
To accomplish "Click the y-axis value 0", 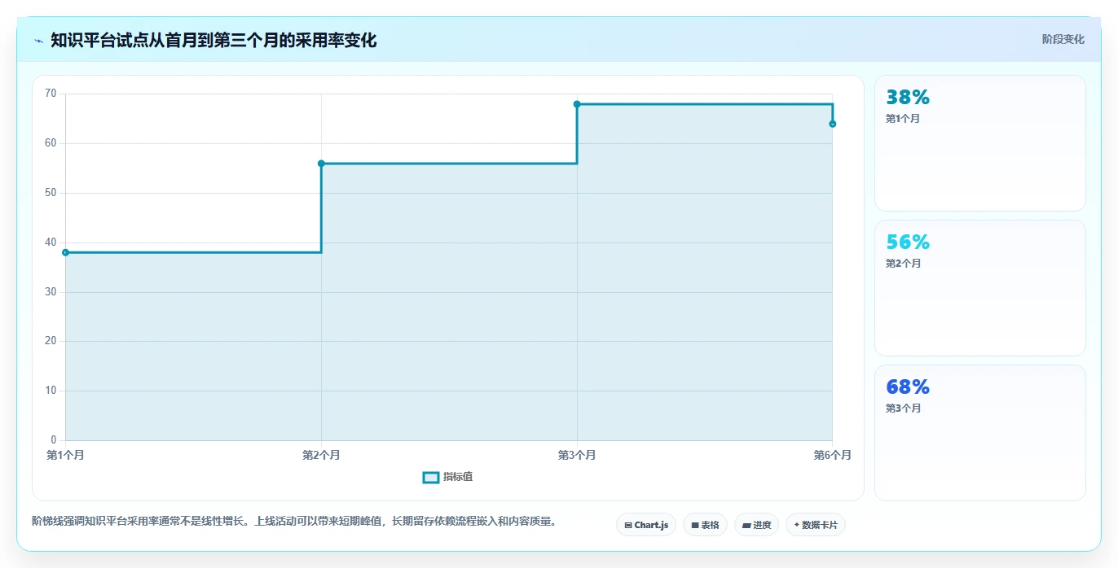I will 54,440.
